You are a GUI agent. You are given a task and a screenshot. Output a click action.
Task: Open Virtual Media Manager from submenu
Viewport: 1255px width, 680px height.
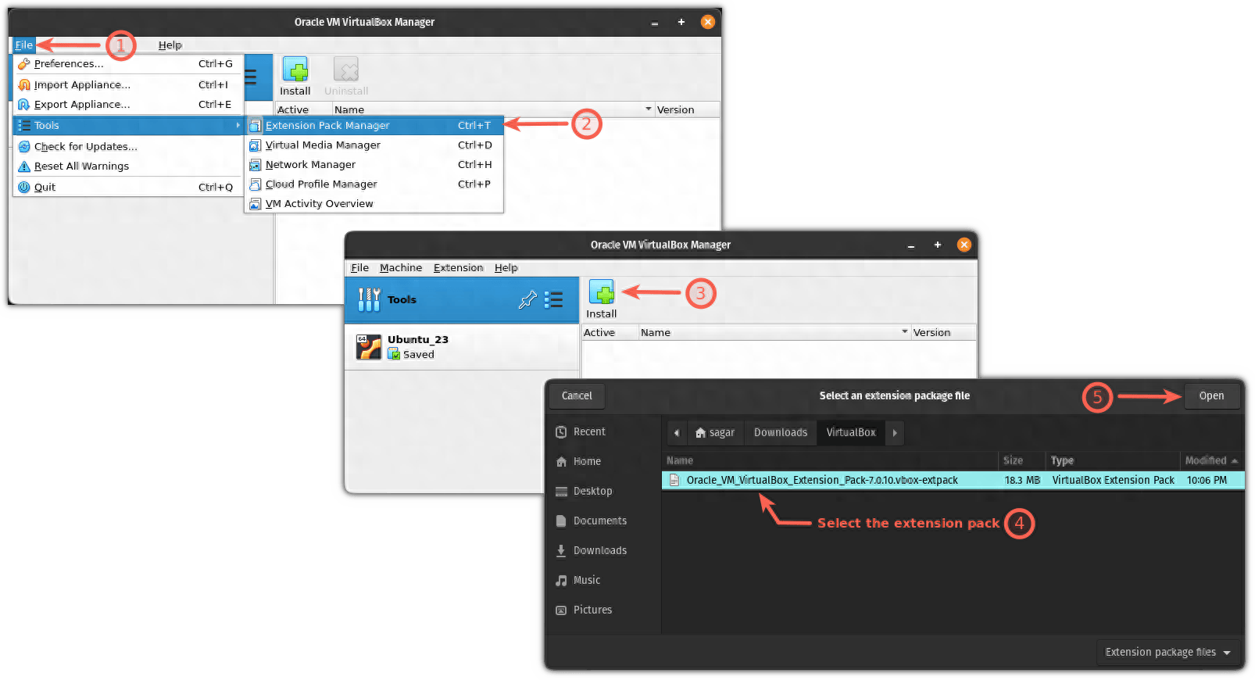(374, 145)
